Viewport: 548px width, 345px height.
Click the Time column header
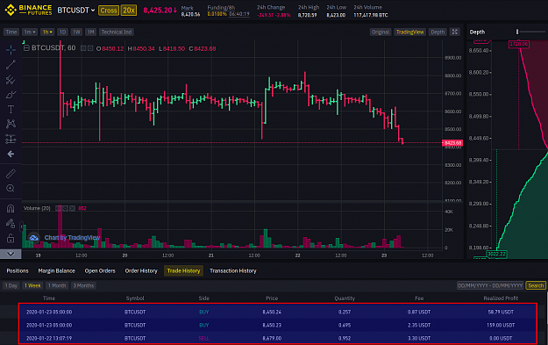click(x=49, y=298)
